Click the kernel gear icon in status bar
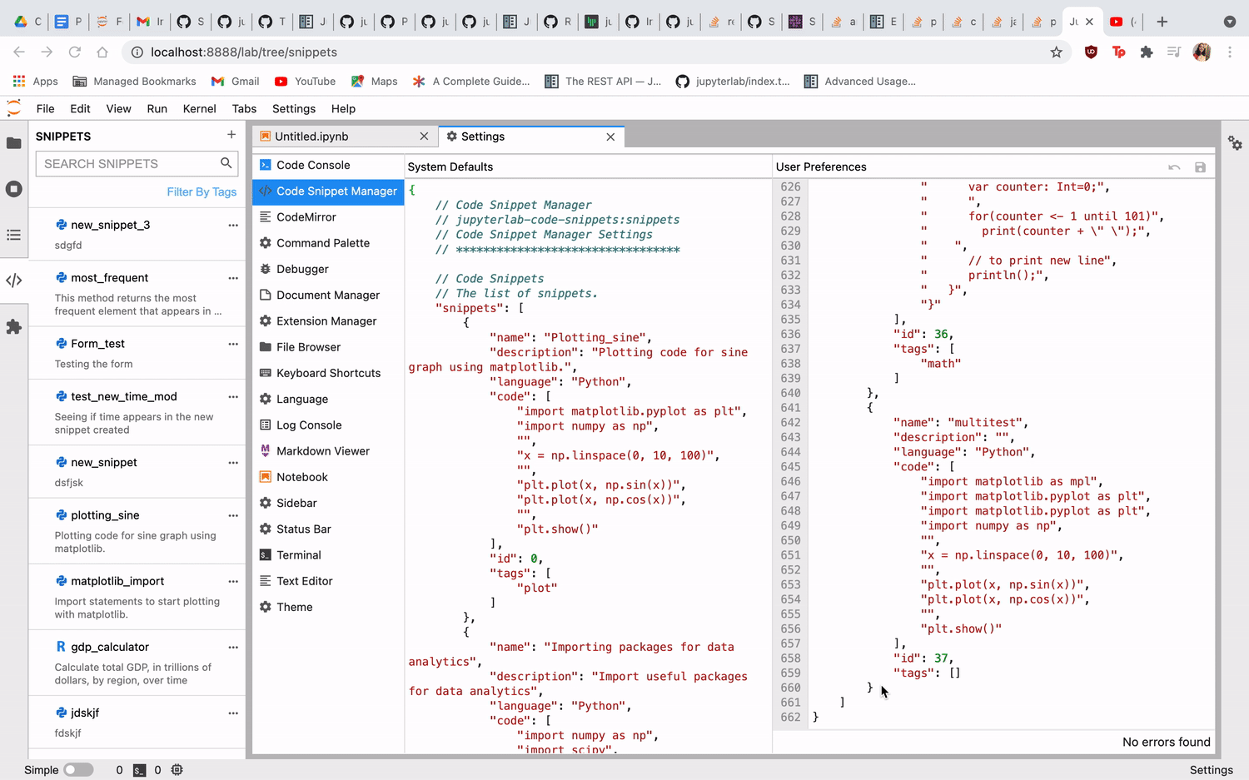 pos(177,770)
